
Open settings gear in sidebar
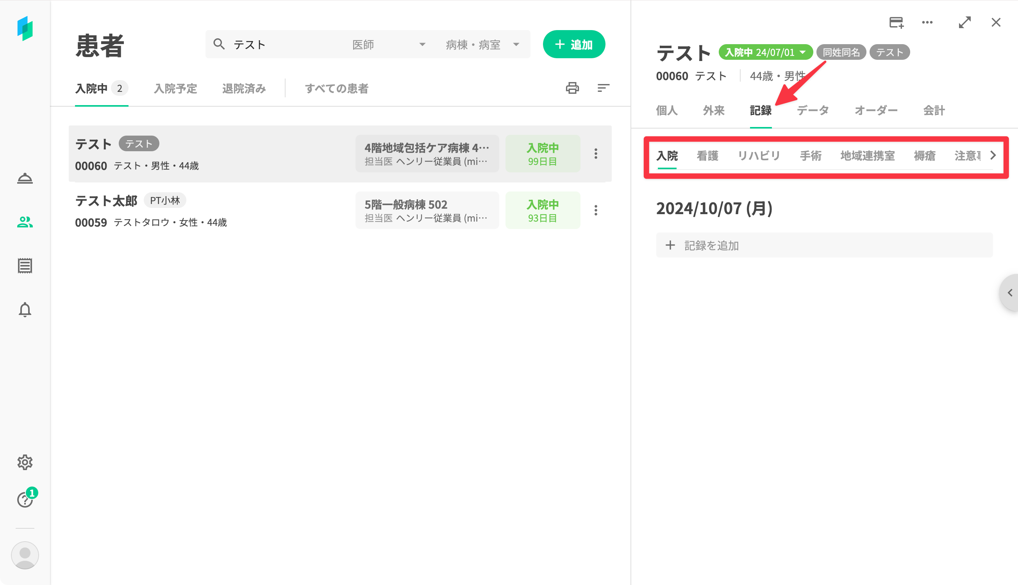[x=25, y=462]
